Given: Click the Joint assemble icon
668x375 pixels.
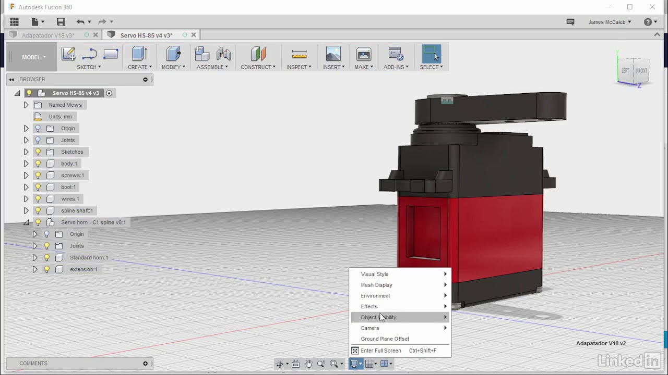Looking at the screenshot, I should pos(223,54).
